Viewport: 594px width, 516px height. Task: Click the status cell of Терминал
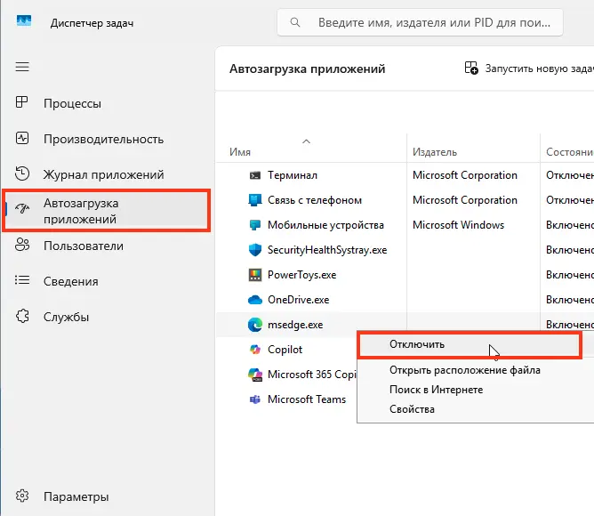pos(570,175)
